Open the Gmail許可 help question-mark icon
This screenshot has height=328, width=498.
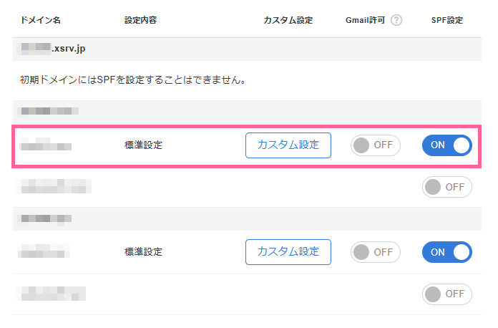tap(396, 20)
